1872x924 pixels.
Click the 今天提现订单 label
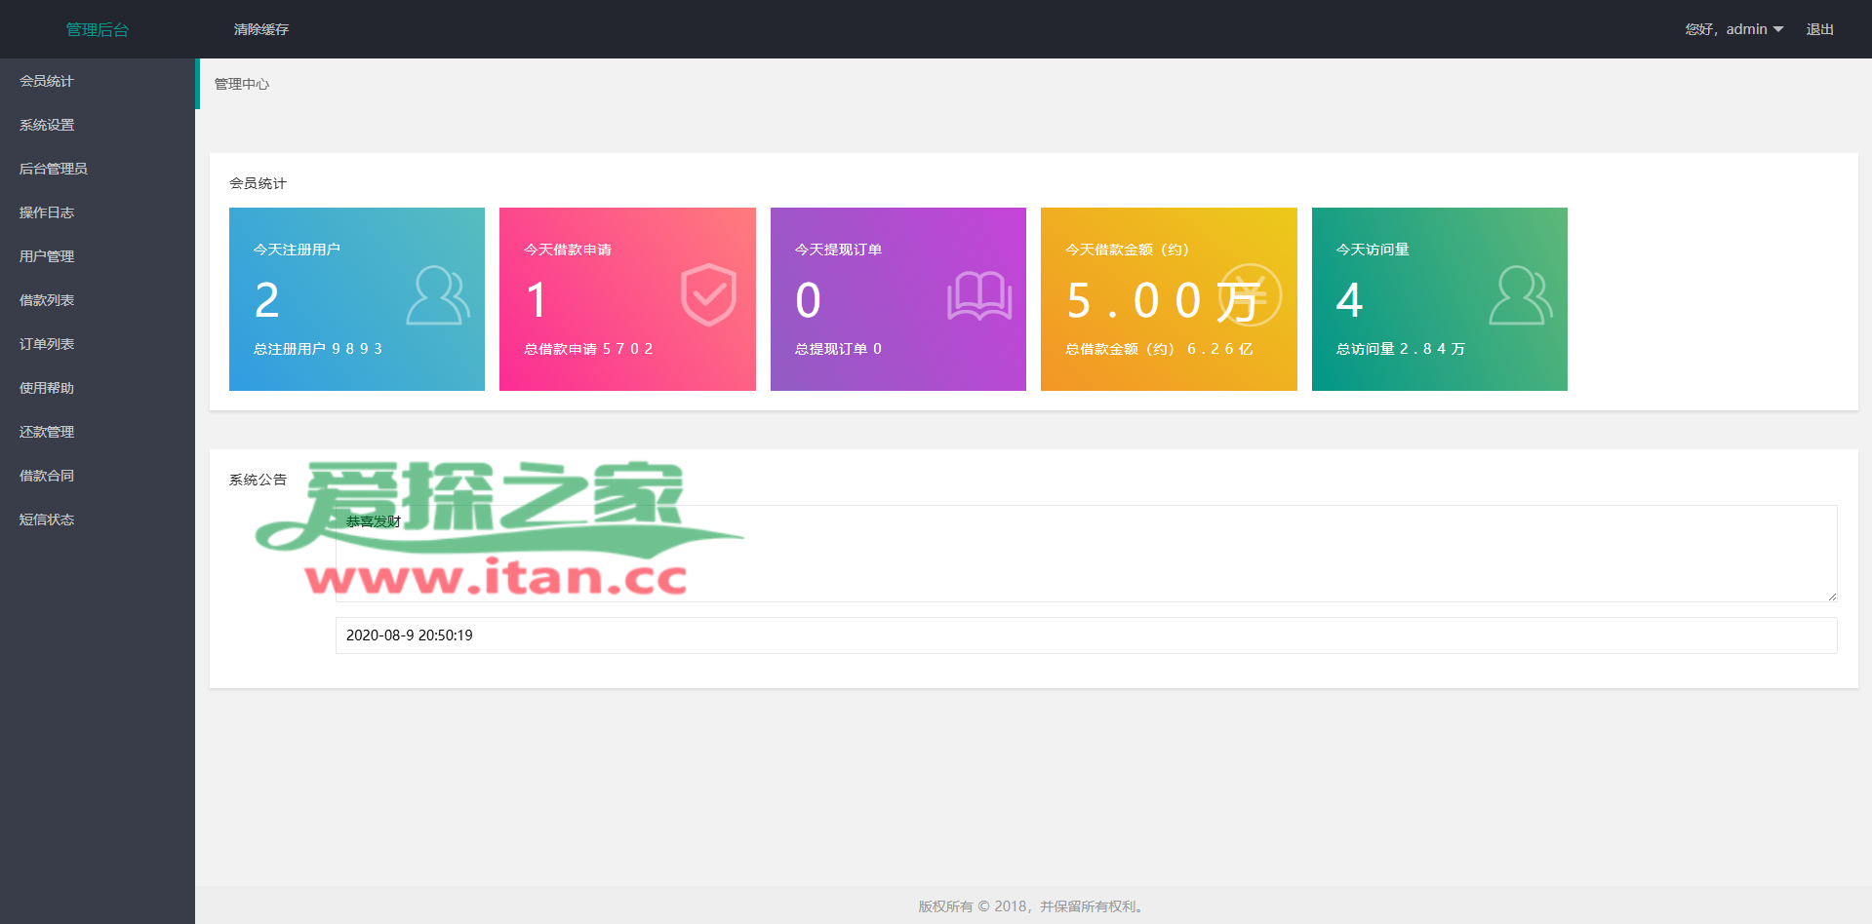838,250
